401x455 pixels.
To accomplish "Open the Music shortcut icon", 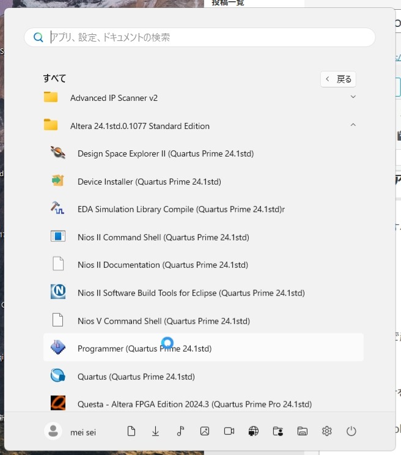I will click(x=180, y=431).
